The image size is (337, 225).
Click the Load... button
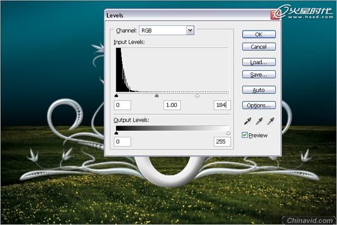click(259, 62)
